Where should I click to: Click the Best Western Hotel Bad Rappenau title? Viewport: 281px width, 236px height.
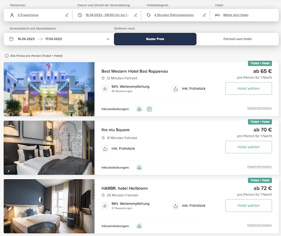(x=134, y=71)
